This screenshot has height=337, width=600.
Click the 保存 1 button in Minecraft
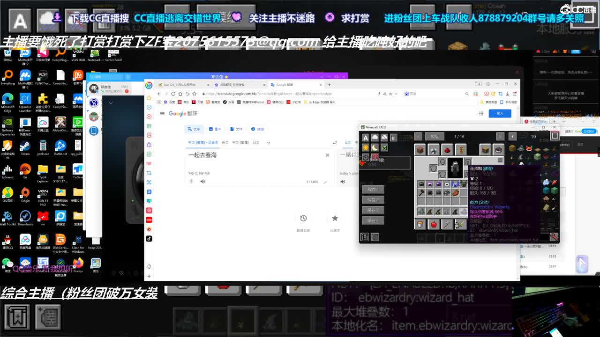click(x=373, y=190)
